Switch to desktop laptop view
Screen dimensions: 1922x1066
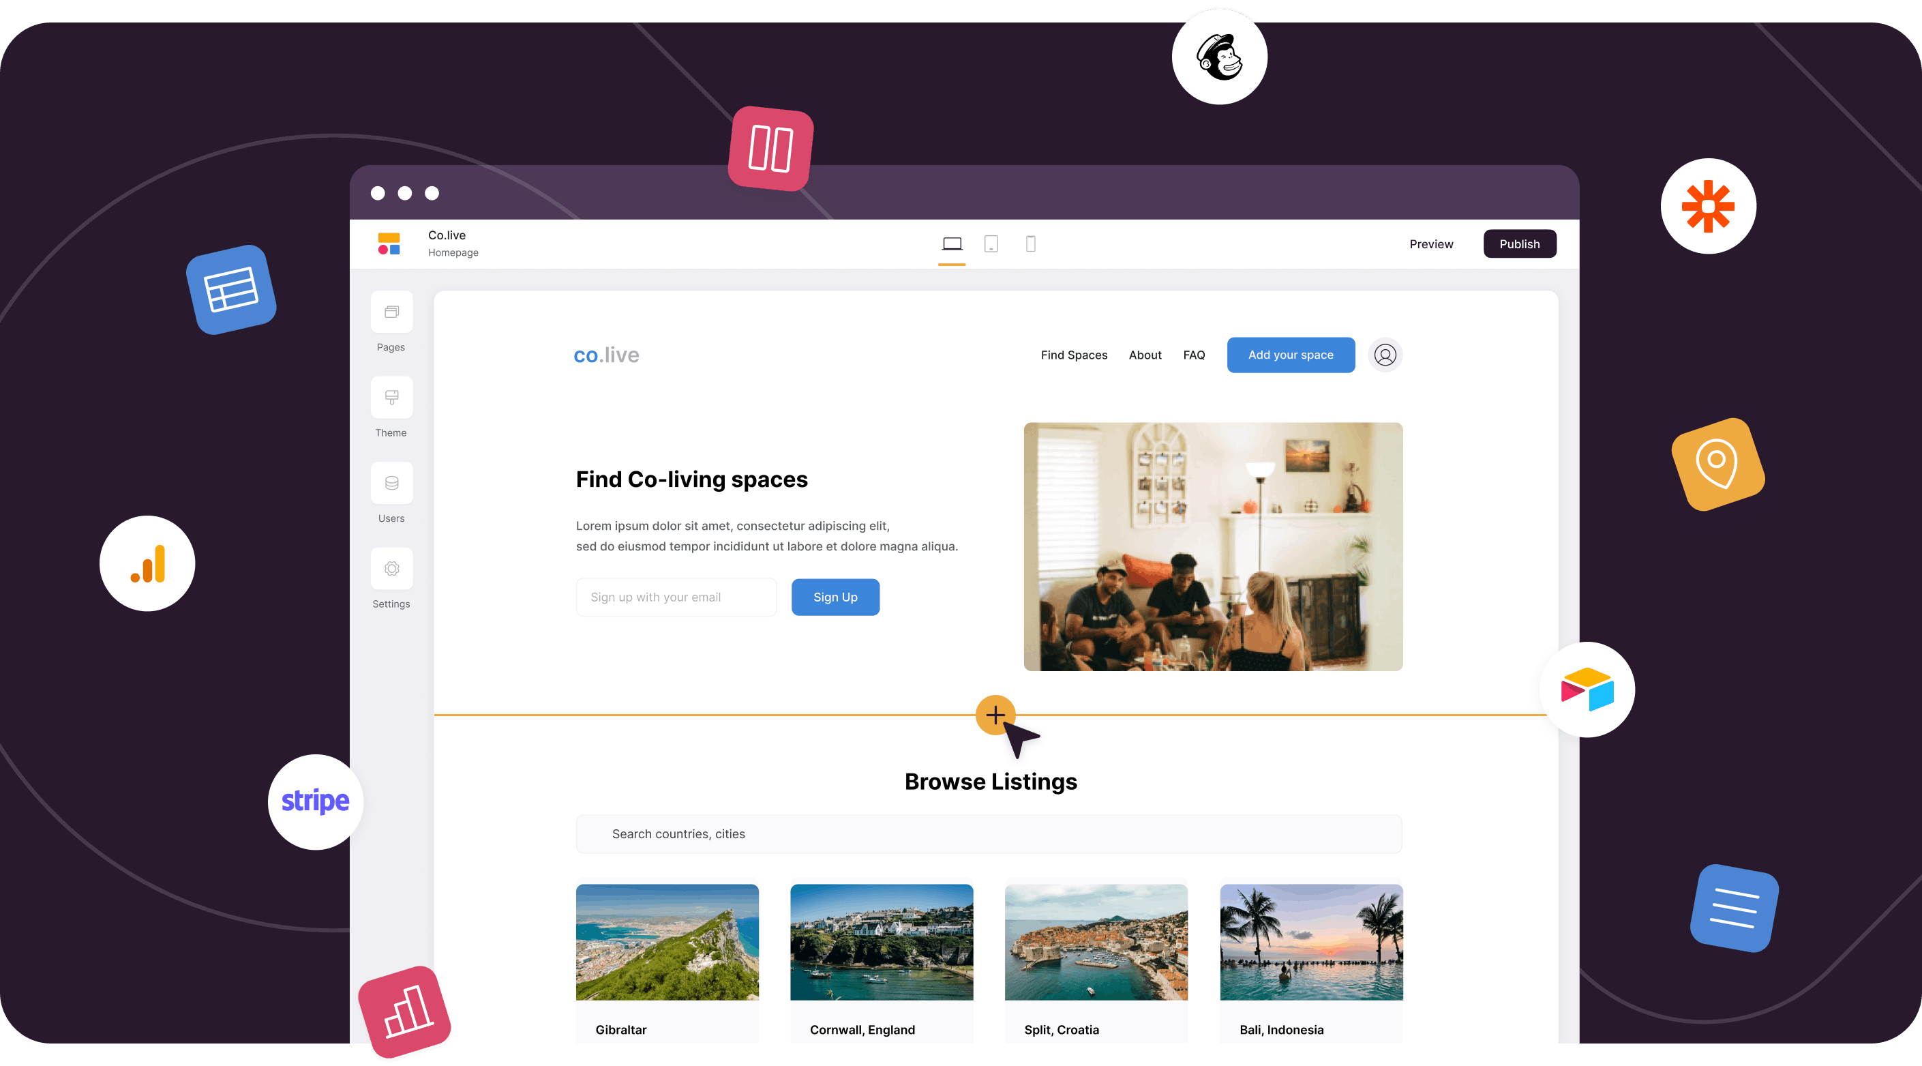tap(952, 244)
